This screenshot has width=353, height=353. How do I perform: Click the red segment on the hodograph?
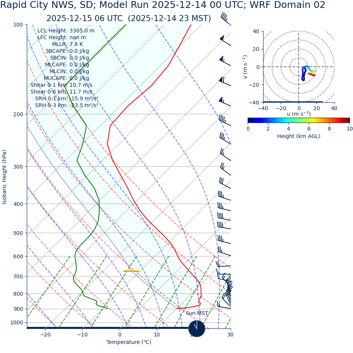point(311,74)
